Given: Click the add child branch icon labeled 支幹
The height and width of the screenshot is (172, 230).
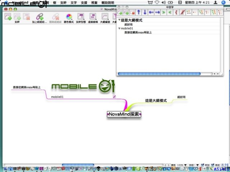Looking at the screenshot, I should tap(17, 16).
